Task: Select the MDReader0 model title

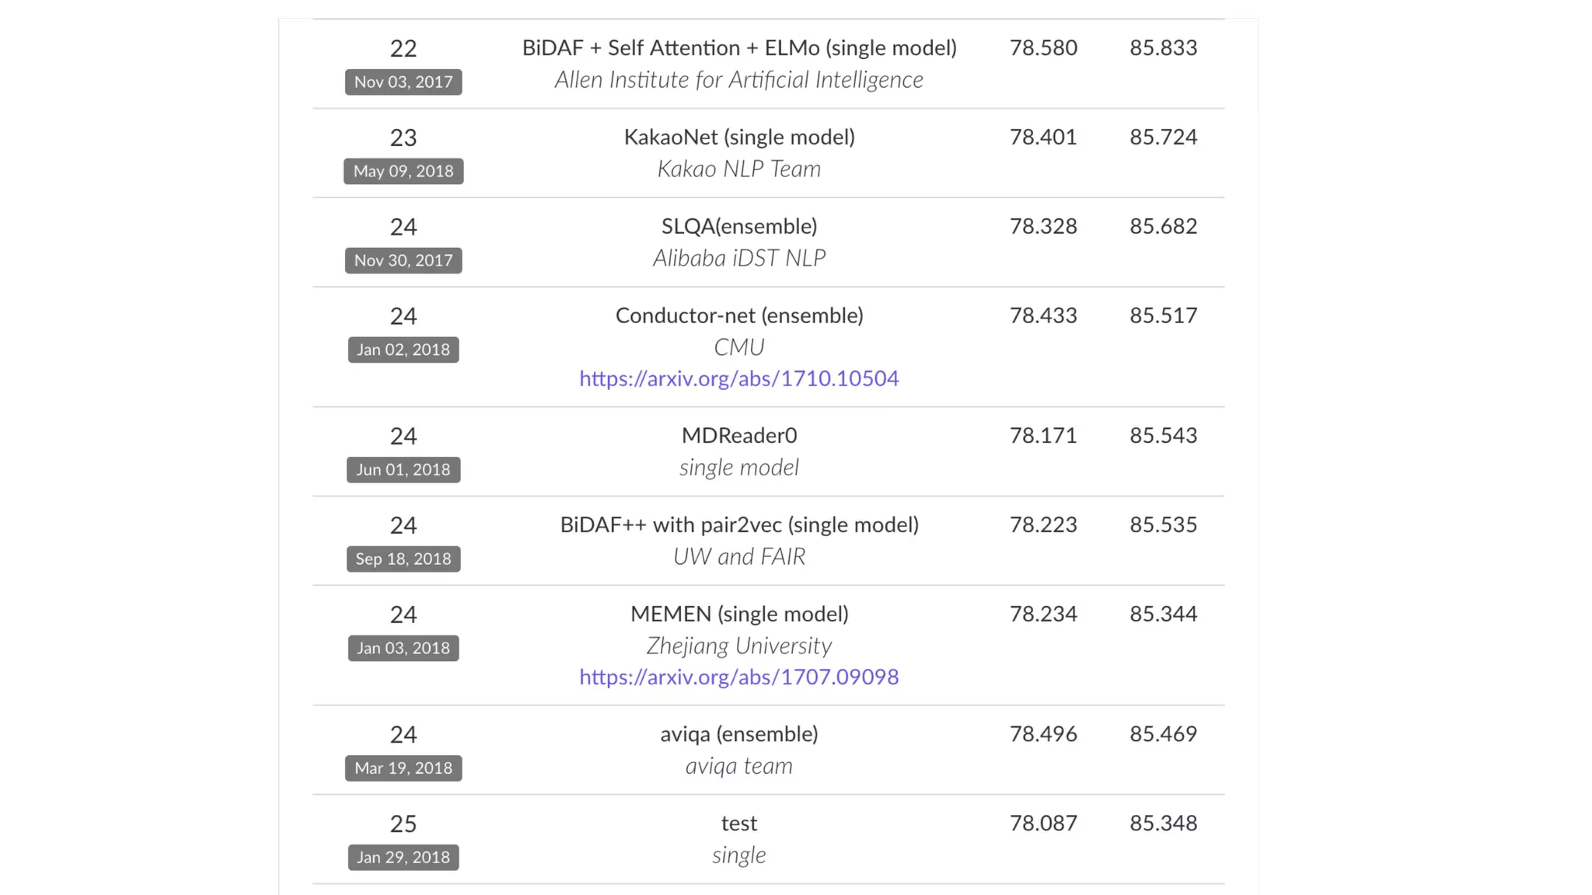Action: 738,436
